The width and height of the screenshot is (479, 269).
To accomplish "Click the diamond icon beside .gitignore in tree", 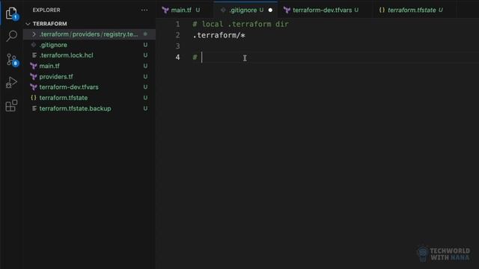I will [x=34, y=45].
